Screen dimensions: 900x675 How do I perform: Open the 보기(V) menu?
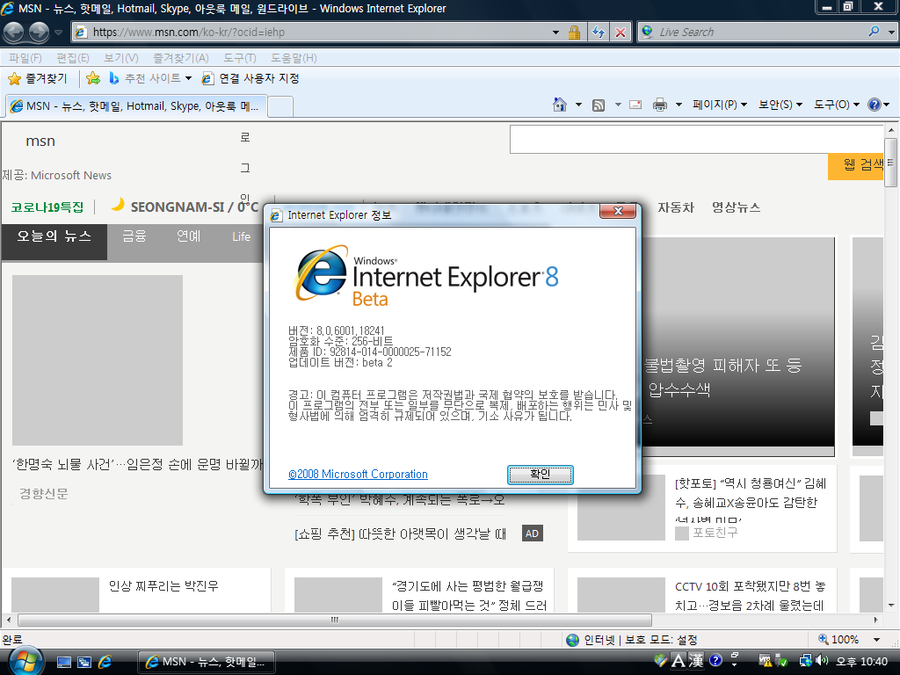121,58
